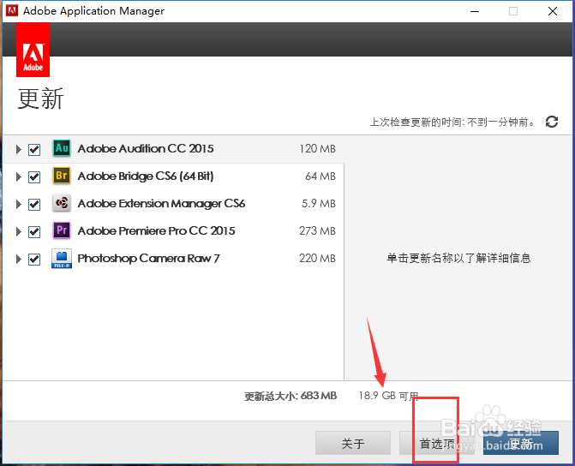Click the 64 MB size value
575x466 pixels.
click(x=320, y=176)
